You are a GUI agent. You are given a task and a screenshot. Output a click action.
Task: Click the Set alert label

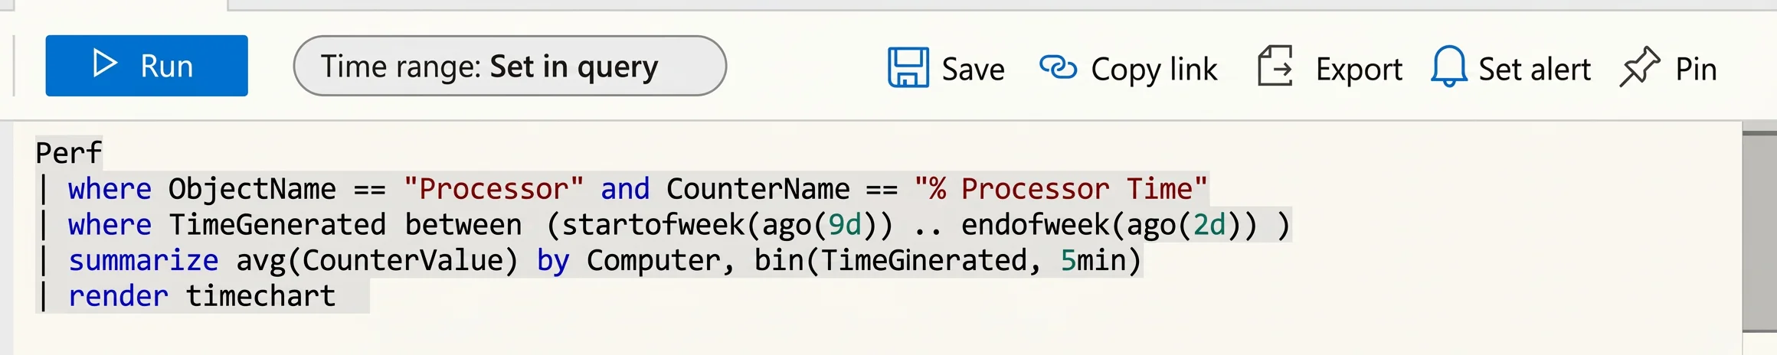point(1534,70)
